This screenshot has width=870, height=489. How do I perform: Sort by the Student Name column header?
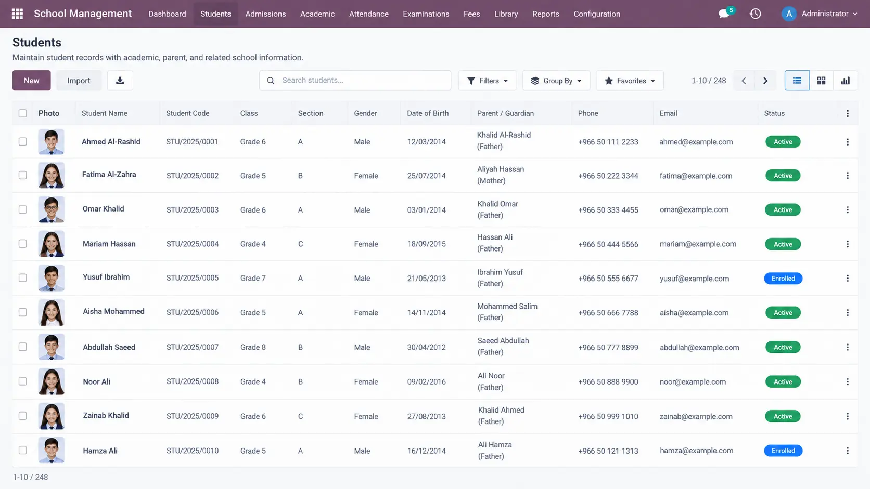click(105, 113)
